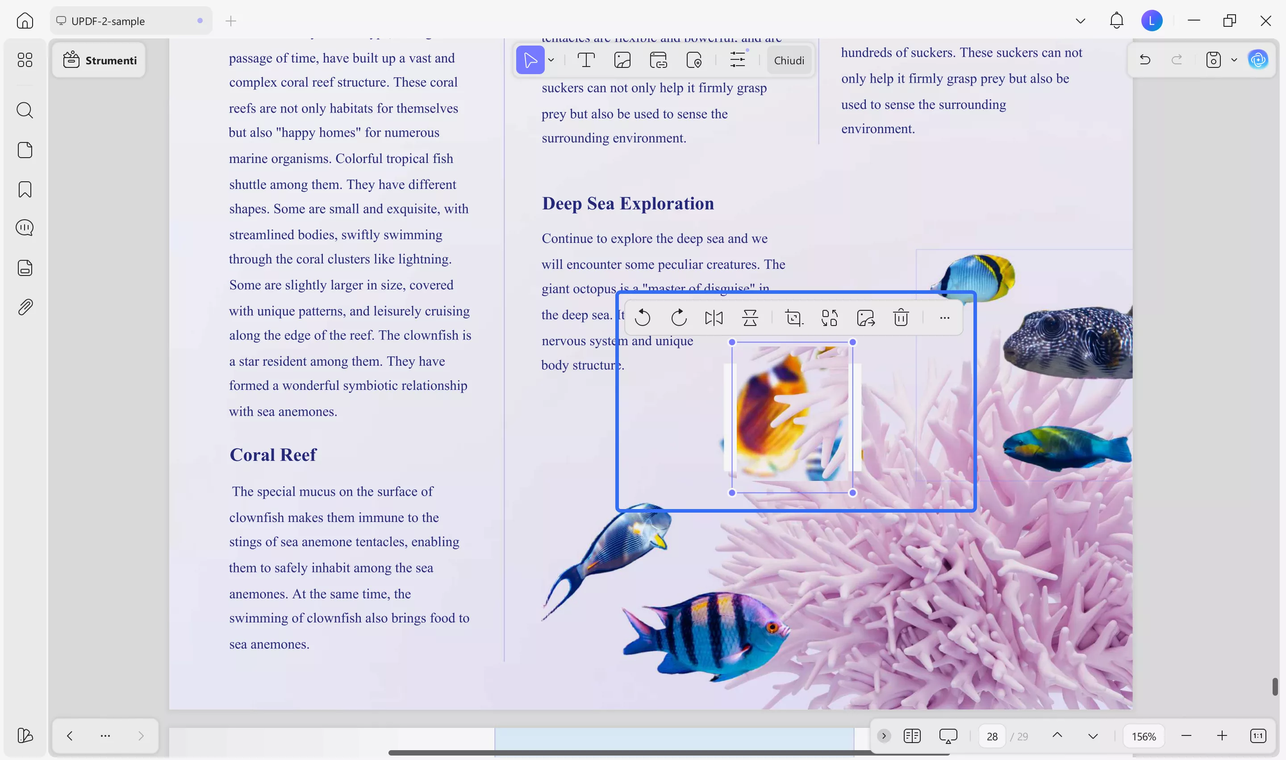Enable presentation mode from the bottom bar
This screenshot has height=760, width=1286.
[948, 736]
